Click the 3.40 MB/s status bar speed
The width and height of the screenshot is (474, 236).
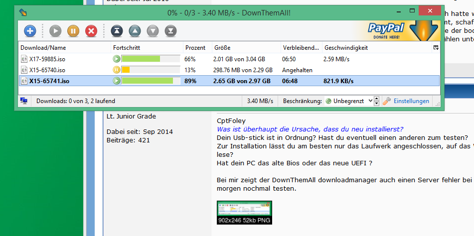[x=260, y=101]
